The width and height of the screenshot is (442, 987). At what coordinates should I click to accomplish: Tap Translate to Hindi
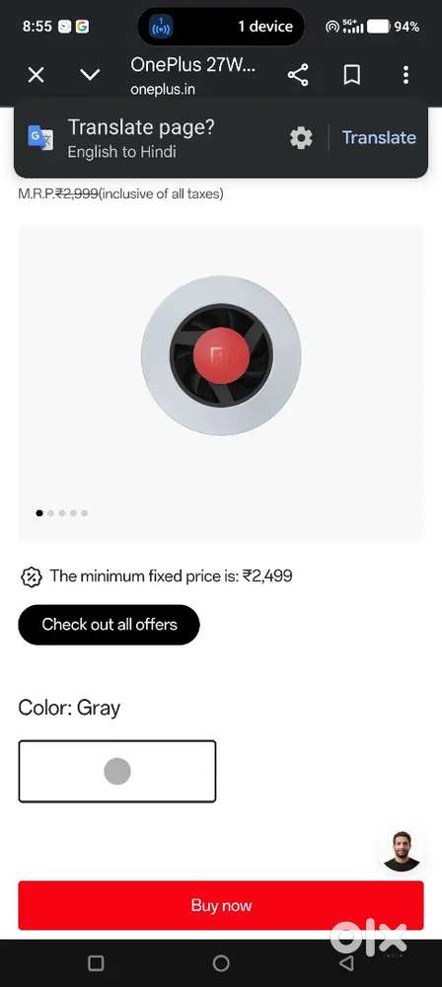(x=379, y=138)
